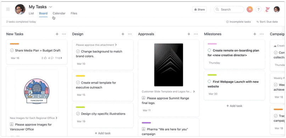The image size is (286, 138).
Task: Click the My Tasks profile avatar
Action: [x=20, y=9]
